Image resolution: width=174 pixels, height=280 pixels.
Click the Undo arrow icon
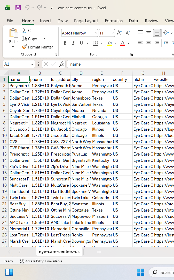pos(27,8)
